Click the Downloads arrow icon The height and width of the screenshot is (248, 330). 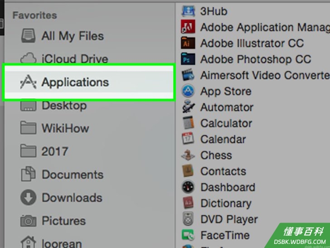(28, 198)
